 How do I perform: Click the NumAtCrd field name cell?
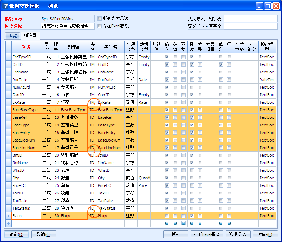pos(111,87)
